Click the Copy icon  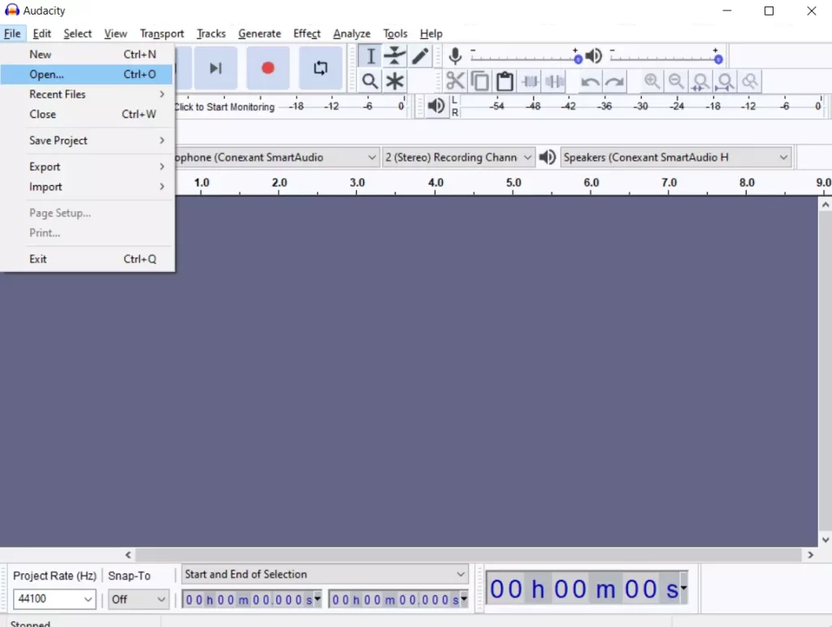pyautogui.click(x=480, y=81)
